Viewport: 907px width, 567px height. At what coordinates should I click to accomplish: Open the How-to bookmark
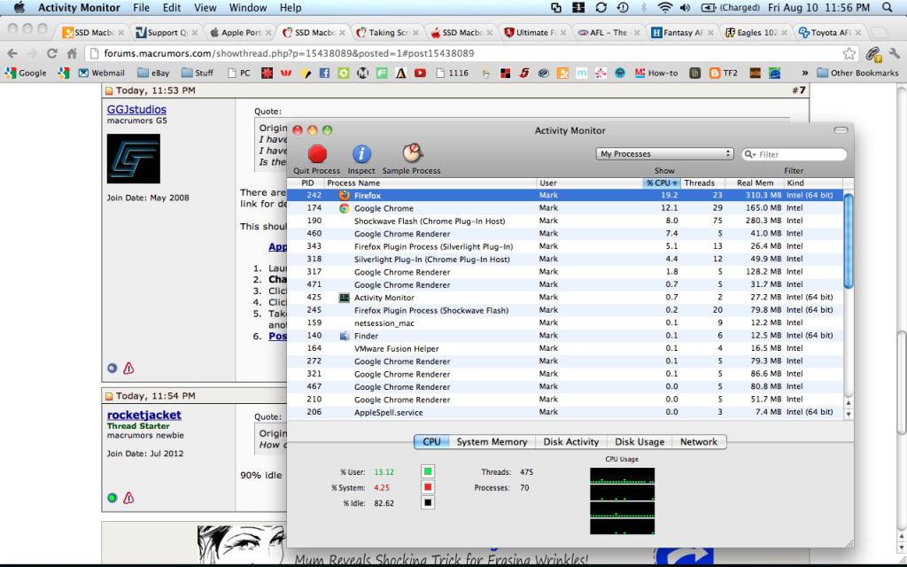[x=656, y=73]
